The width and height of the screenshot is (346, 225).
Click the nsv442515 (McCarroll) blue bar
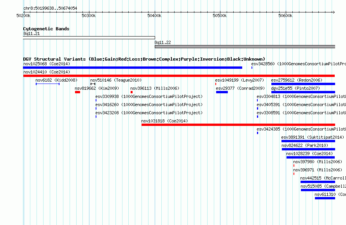[318, 182]
